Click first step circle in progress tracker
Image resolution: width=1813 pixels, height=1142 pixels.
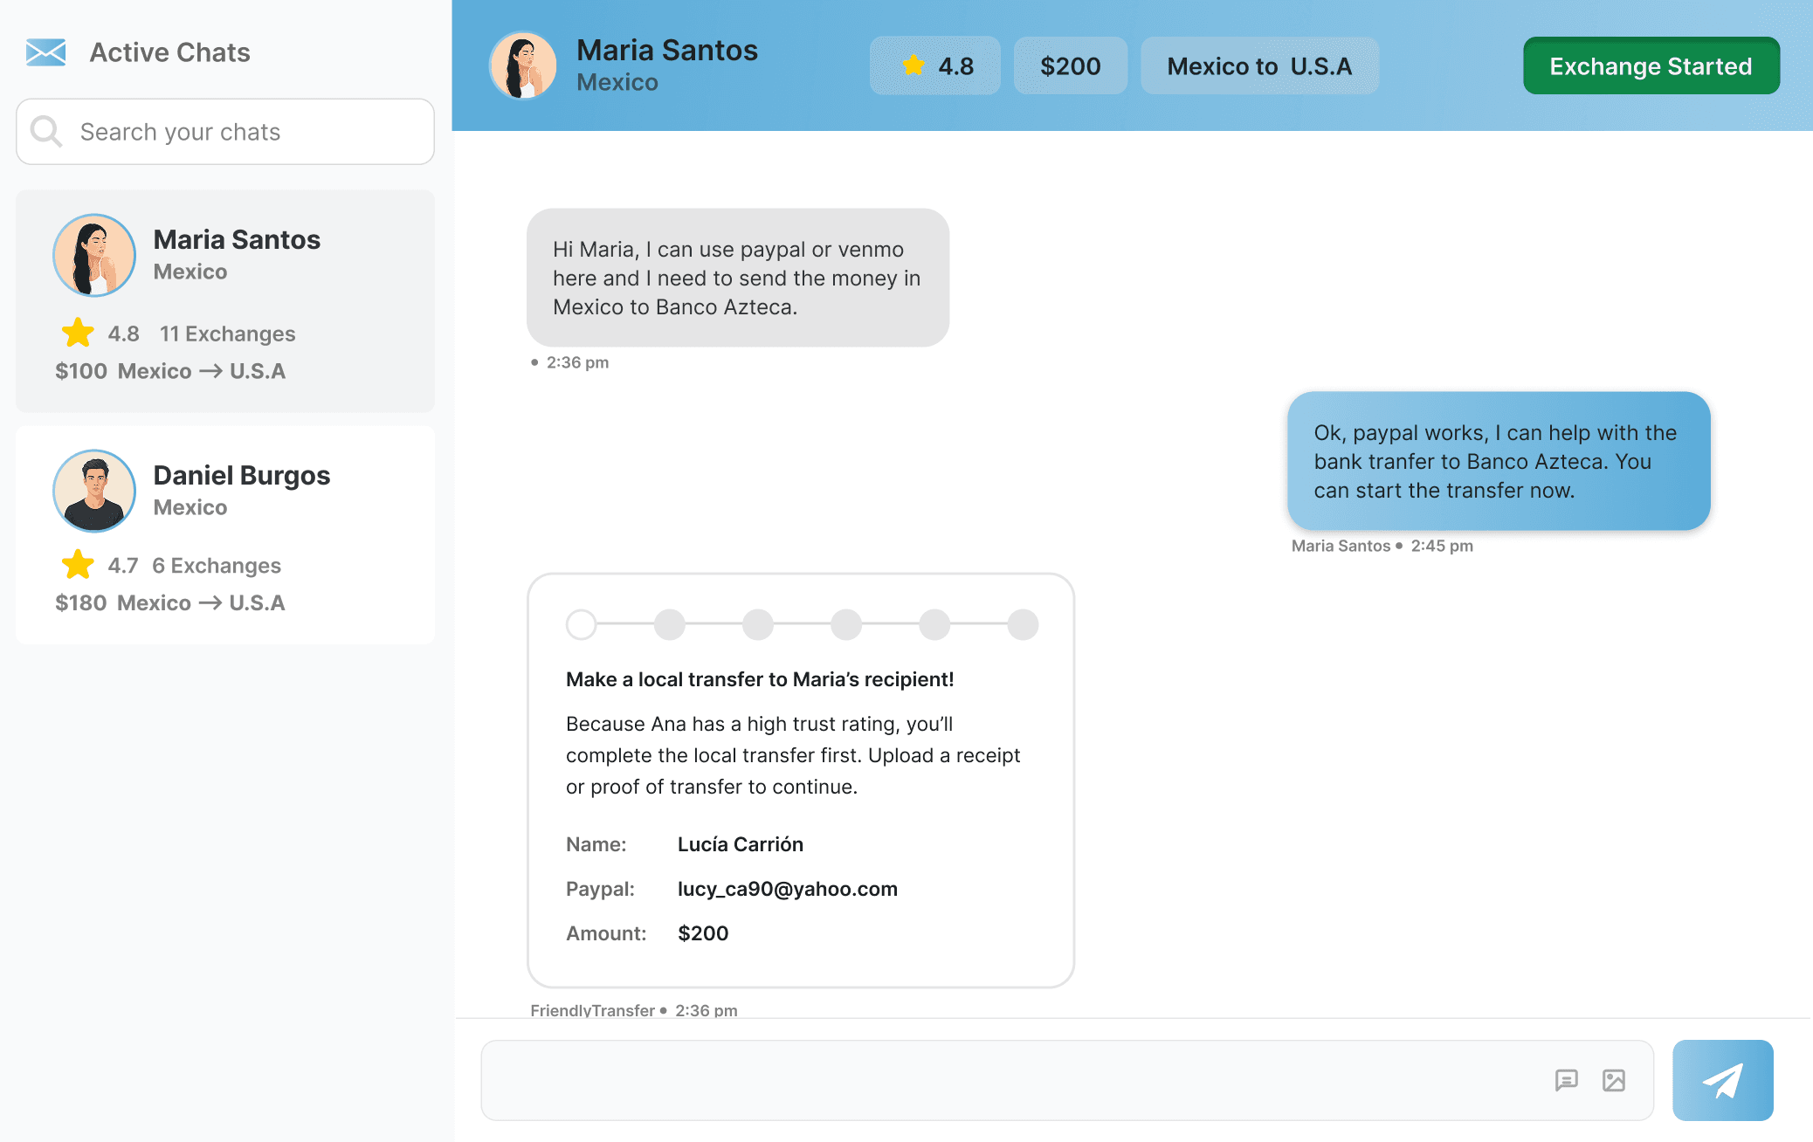582,624
